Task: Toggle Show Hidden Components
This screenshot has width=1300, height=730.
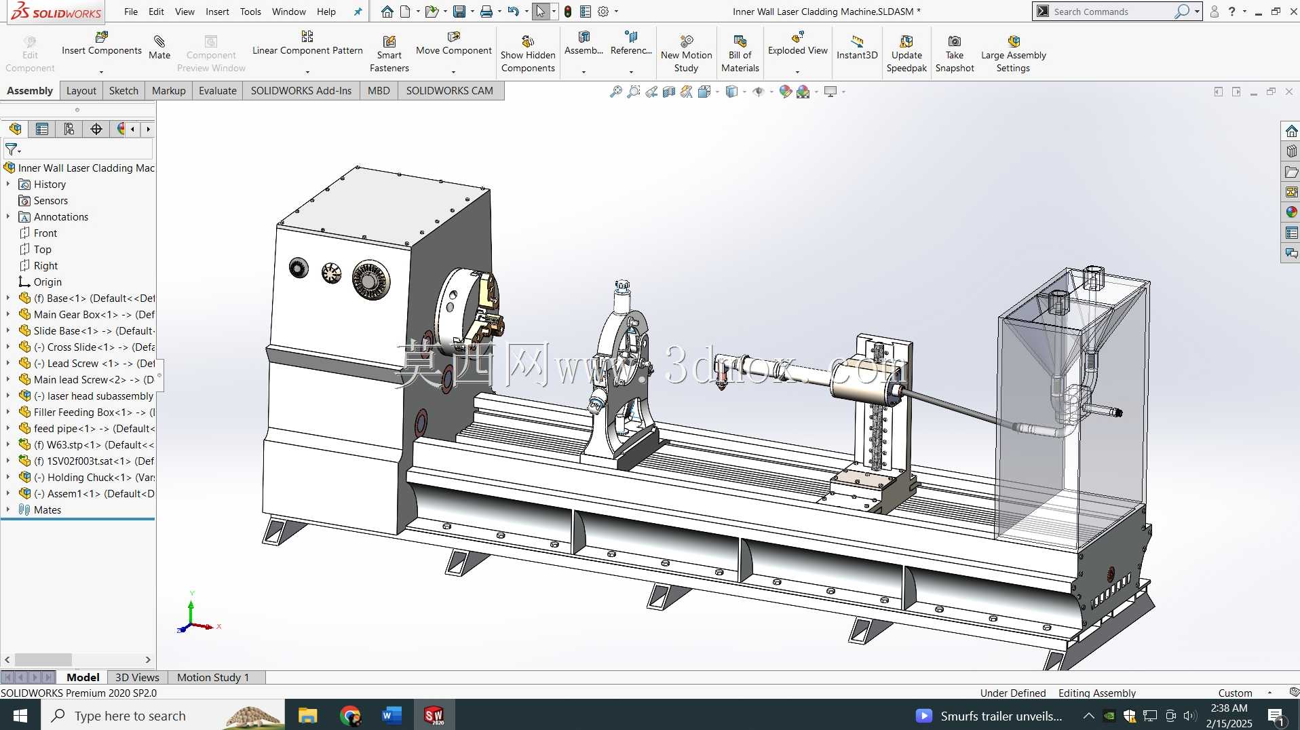Action: pyautogui.click(x=528, y=54)
